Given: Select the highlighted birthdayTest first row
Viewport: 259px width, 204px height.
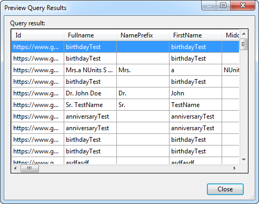Looking at the screenshot, I should 125,47.
